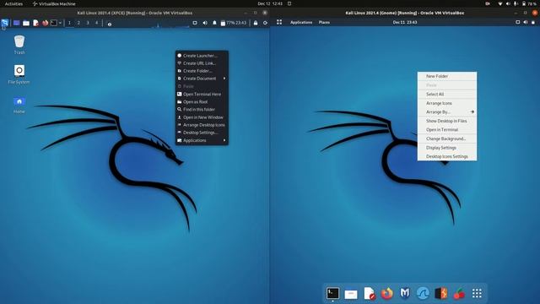
Task: Launch text editor from GNOME dock
Action: pyautogui.click(x=370, y=294)
